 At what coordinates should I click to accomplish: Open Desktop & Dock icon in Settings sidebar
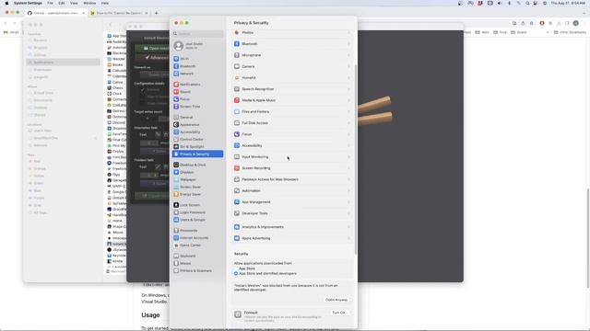[x=176, y=165]
